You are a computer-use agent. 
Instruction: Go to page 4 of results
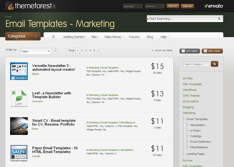(90, 51)
